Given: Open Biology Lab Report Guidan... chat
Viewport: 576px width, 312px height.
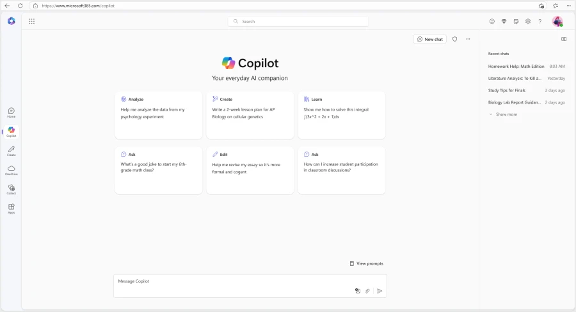Looking at the screenshot, I should [527, 102].
